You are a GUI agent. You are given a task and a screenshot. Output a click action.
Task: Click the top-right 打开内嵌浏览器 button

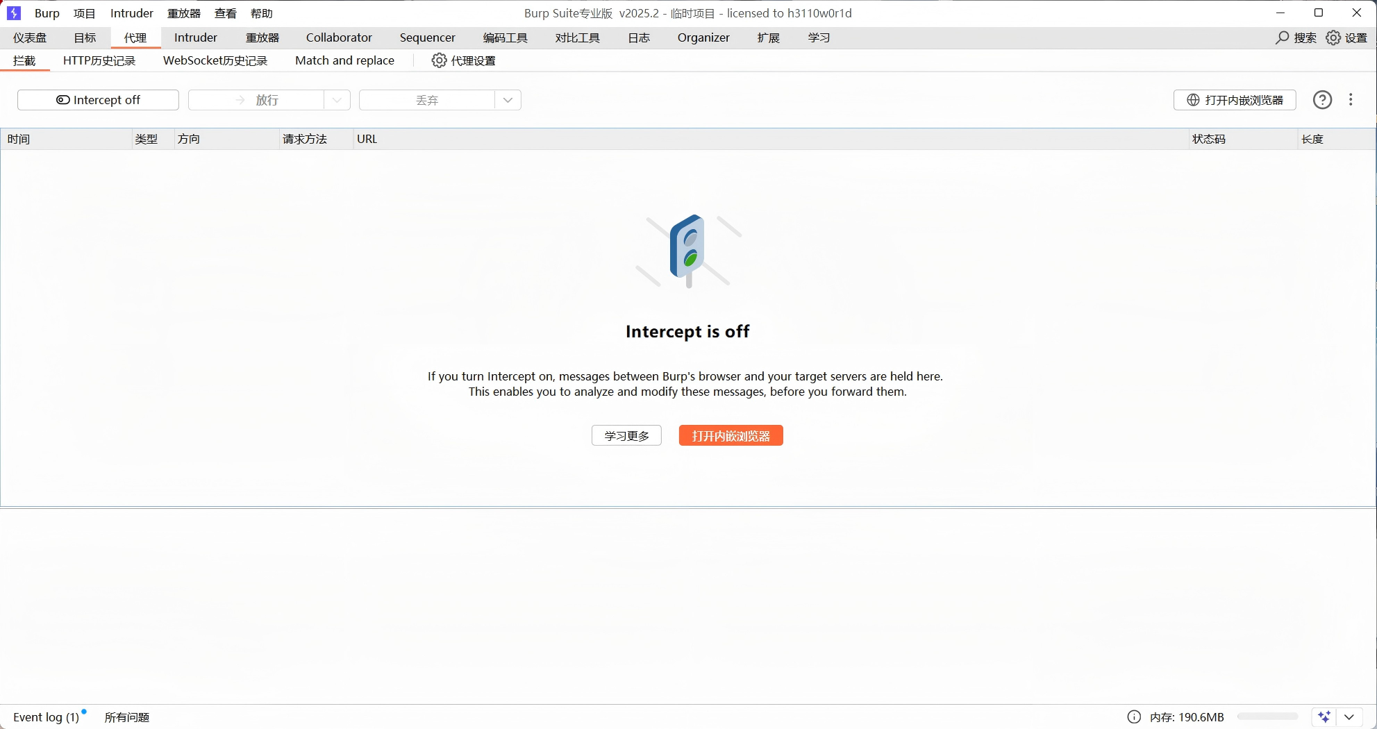[1235, 100]
